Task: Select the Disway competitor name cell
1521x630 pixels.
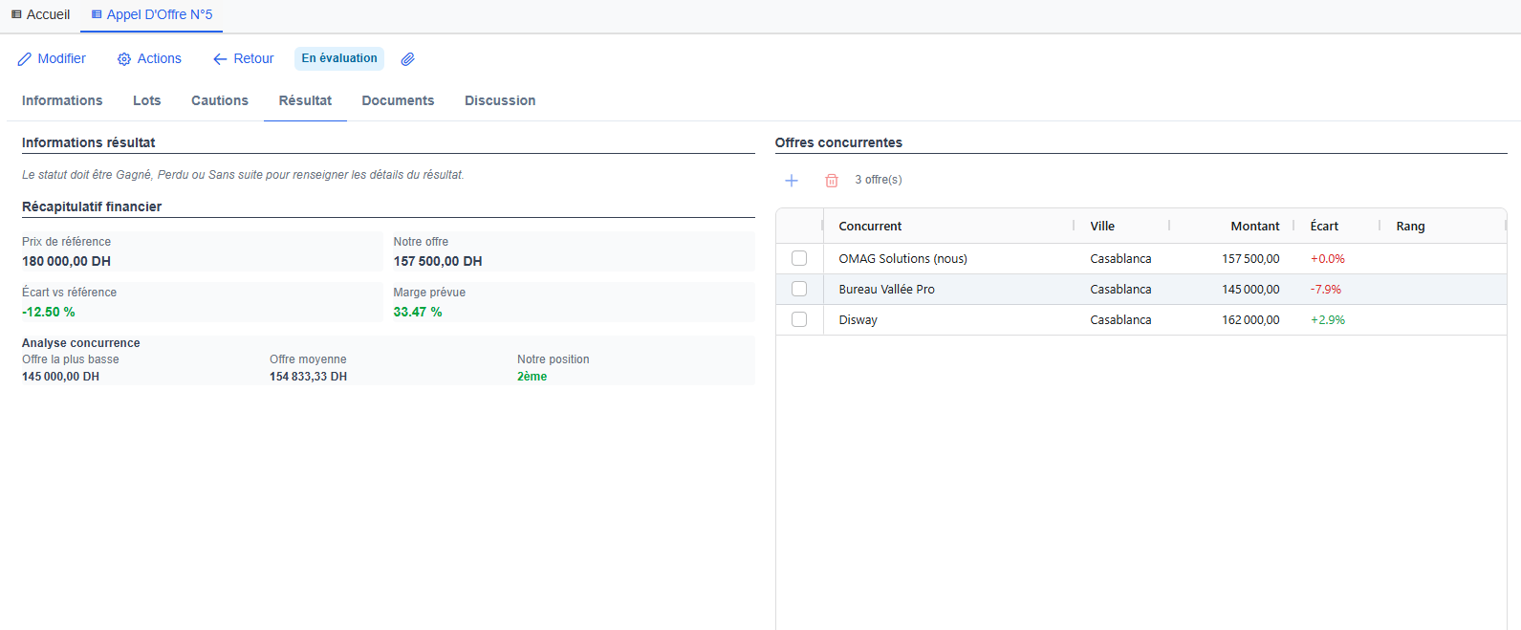Action: tap(858, 320)
